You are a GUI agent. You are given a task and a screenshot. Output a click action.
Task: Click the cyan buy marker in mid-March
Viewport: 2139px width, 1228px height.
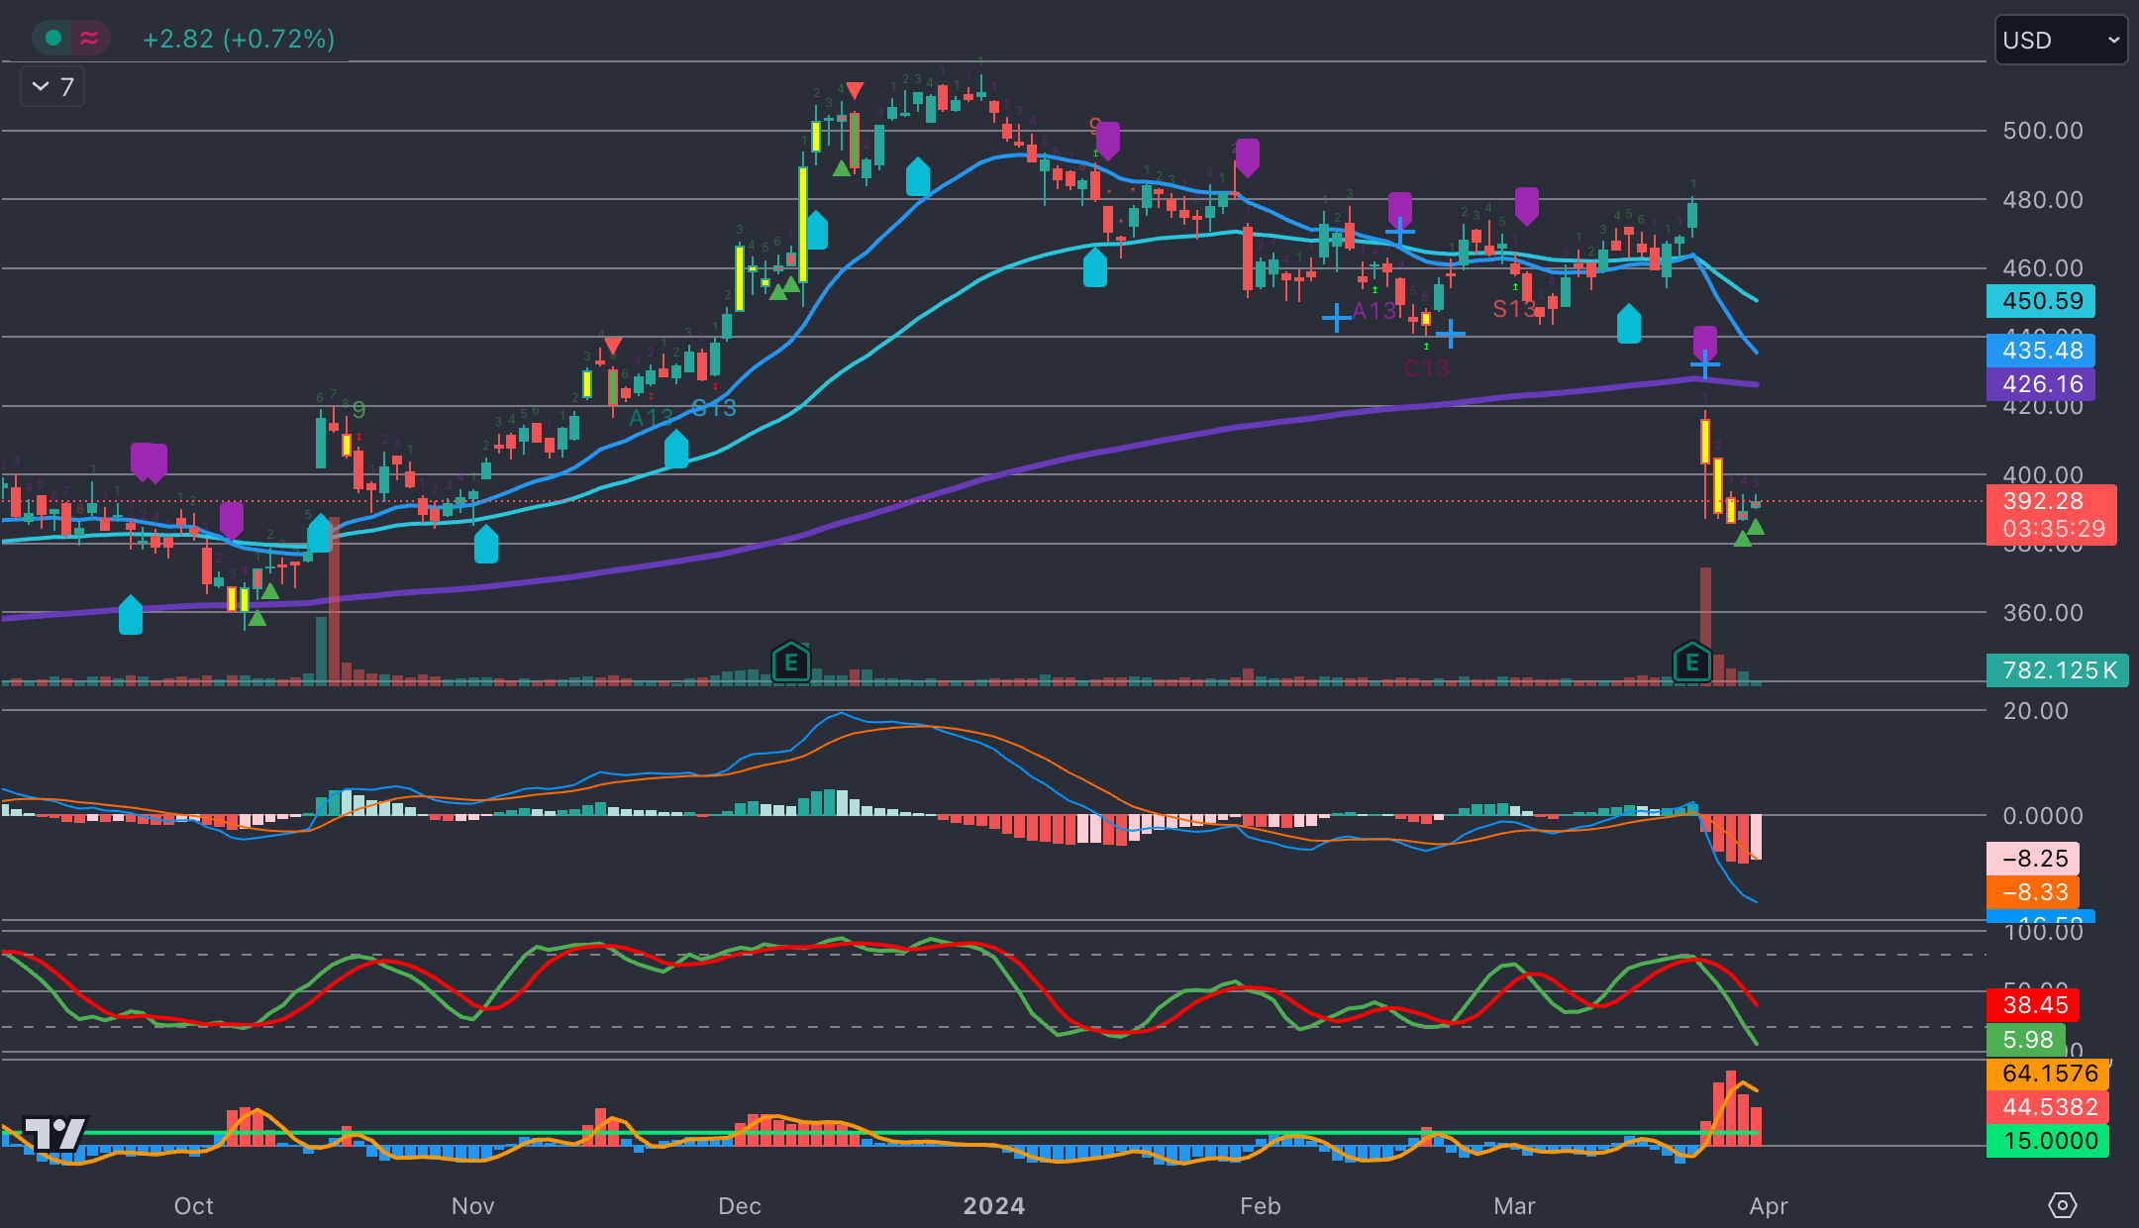pos(1628,324)
